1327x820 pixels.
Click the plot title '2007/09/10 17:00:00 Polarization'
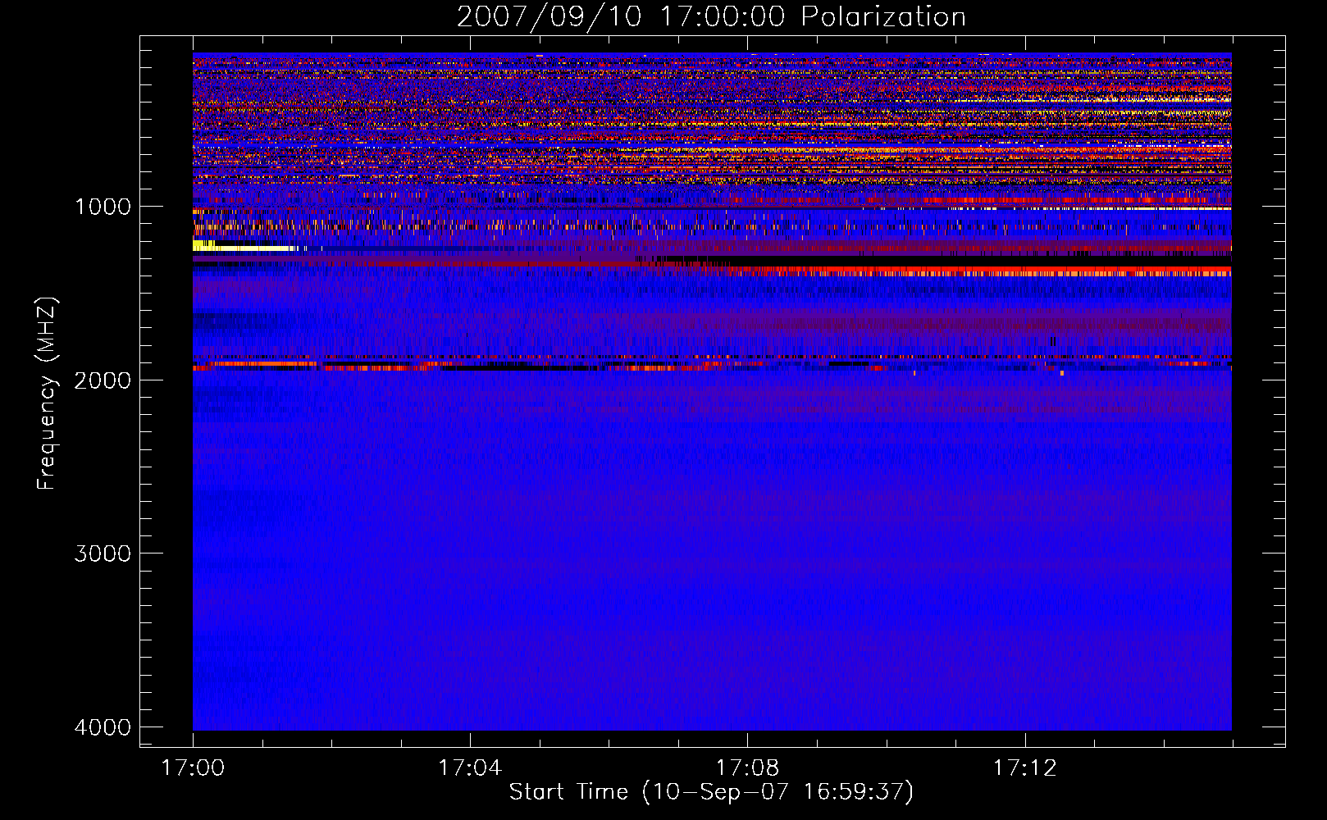coord(711,17)
